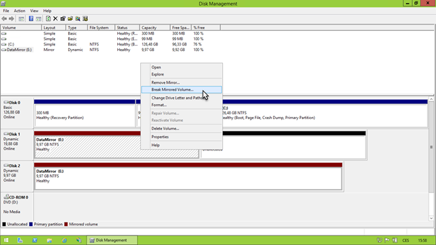
Task: Click the File System column header
Action: click(x=102, y=27)
